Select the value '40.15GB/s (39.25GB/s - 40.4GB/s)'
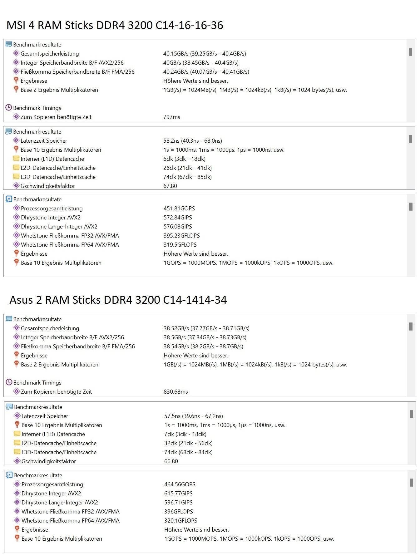Image resolution: width=420 pixels, height=560 pixels. coord(205,54)
